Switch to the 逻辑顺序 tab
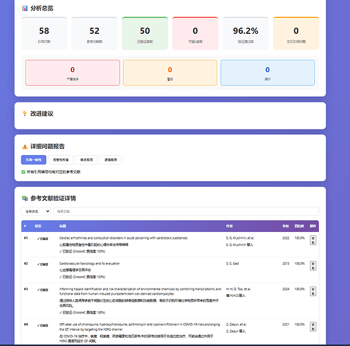This screenshot has width=350, height=346. point(111,160)
